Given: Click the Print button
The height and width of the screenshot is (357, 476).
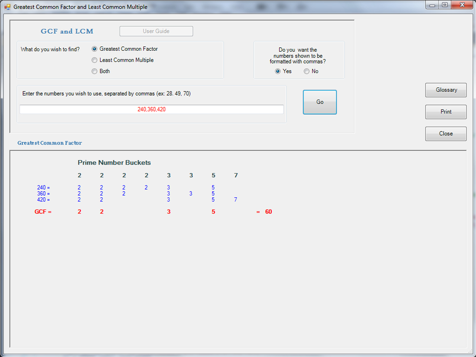Looking at the screenshot, I should click(446, 112).
